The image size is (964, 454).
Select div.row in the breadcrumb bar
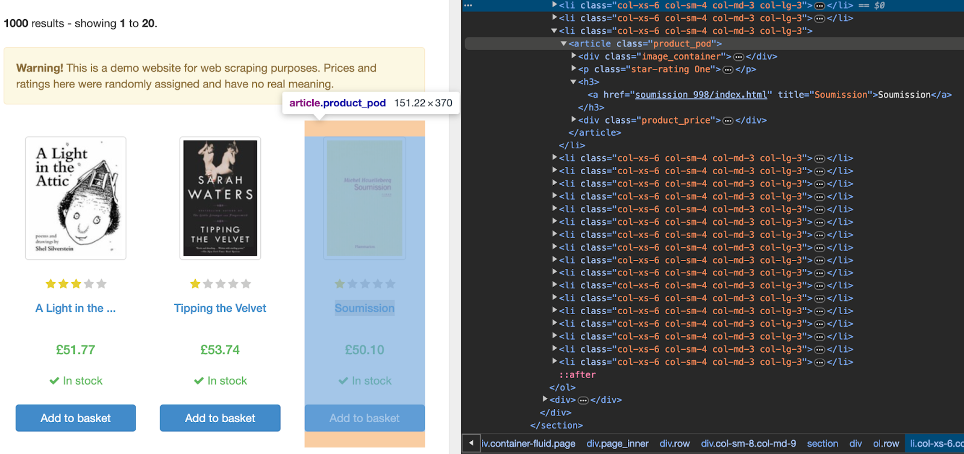tap(675, 443)
